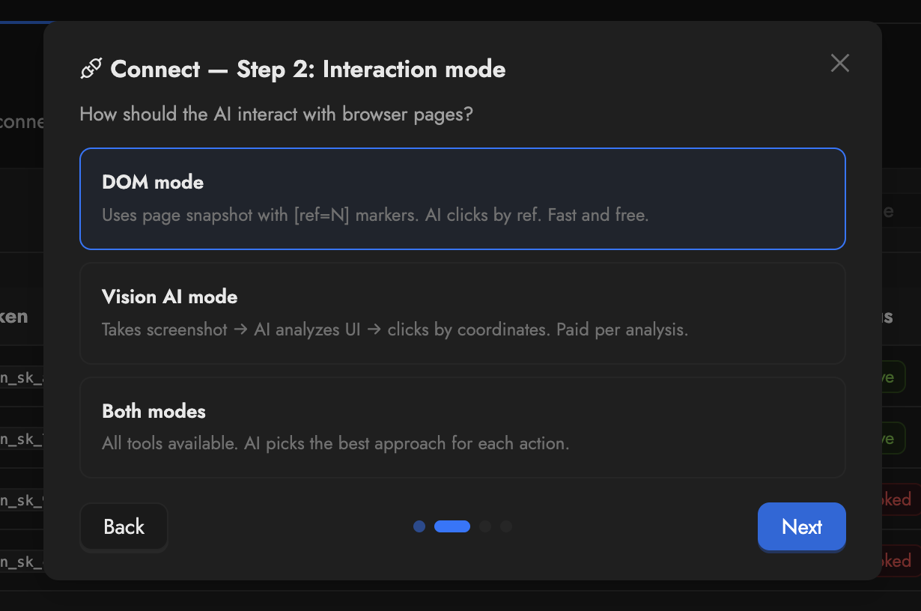Click the lower red Revoked status badge
Image resolution: width=921 pixels, height=611 pixels.
[897, 561]
